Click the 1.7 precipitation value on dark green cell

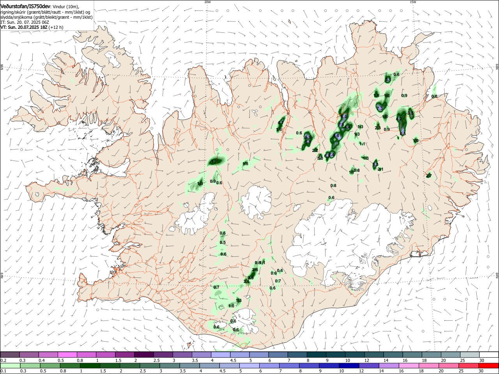(x=214, y=161)
